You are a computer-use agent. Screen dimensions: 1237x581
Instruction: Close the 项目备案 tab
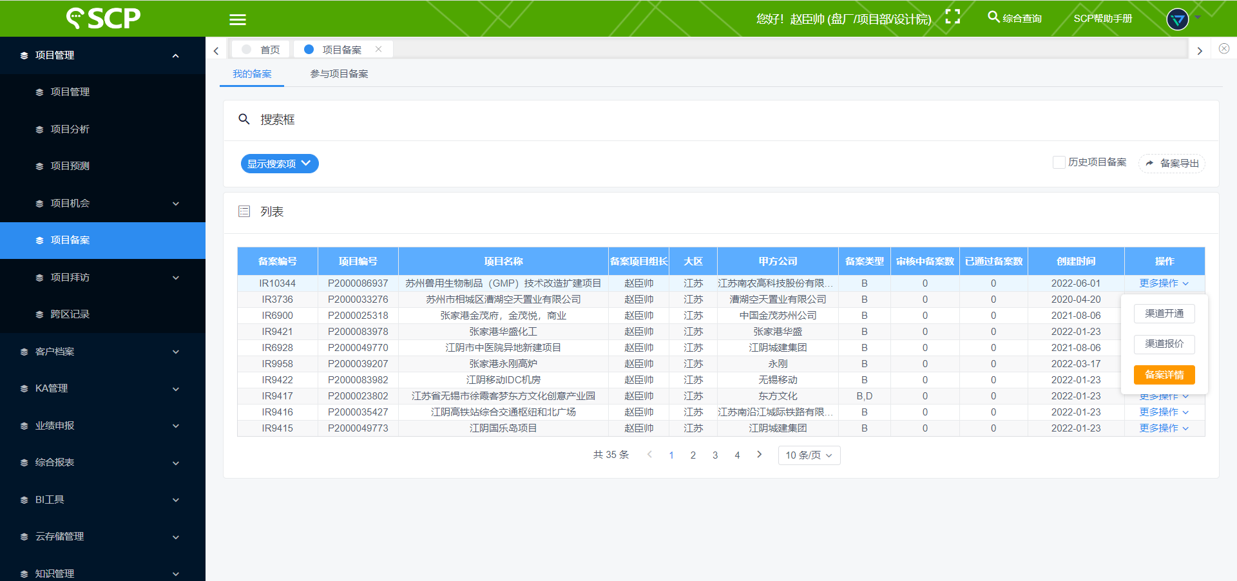click(378, 49)
